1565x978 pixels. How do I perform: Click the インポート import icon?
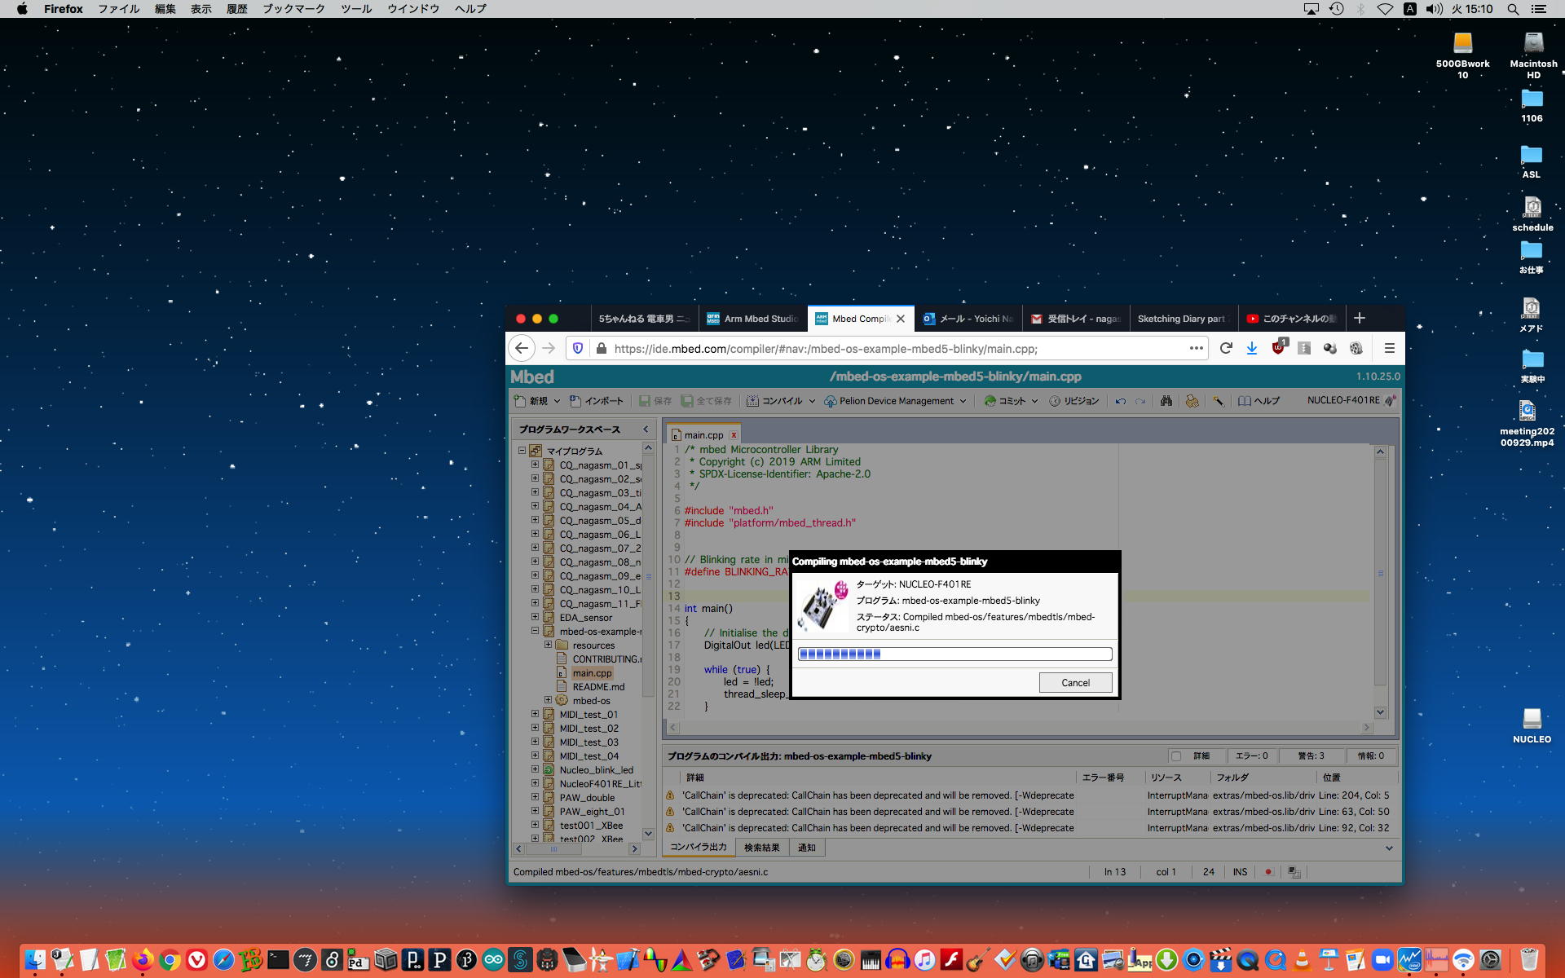pos(575,401)
